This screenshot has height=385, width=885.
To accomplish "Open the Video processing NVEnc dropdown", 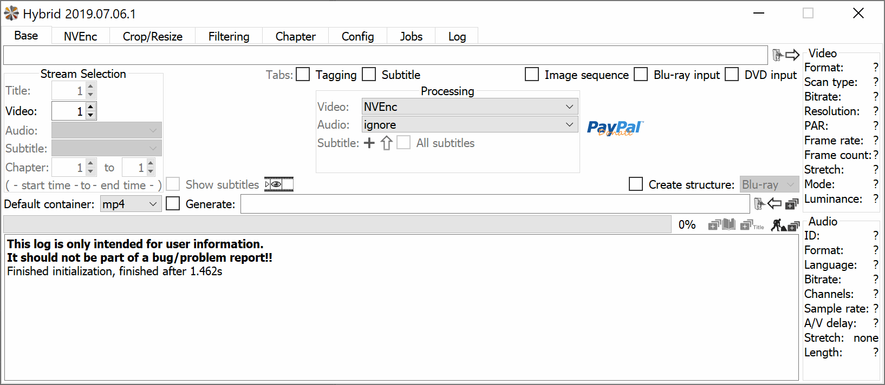I will (x=470, y=107).
